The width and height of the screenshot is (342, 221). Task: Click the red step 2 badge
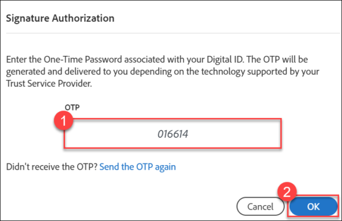pyautogui.click(x=287, y=192)
